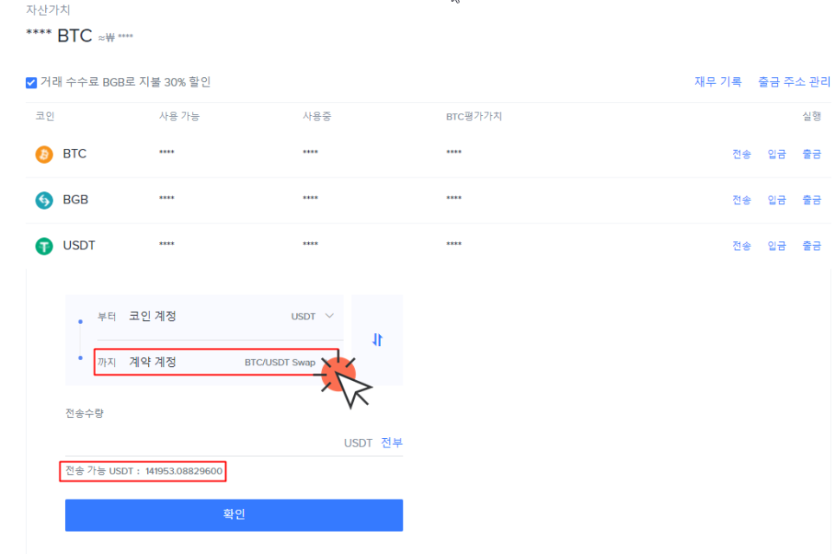Open the USDT coin dropdown in the 부터 row

pos(312,316)
